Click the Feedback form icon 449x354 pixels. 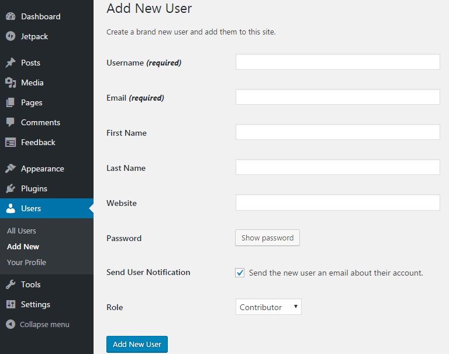pyautogui.click(x=11, y=142)
